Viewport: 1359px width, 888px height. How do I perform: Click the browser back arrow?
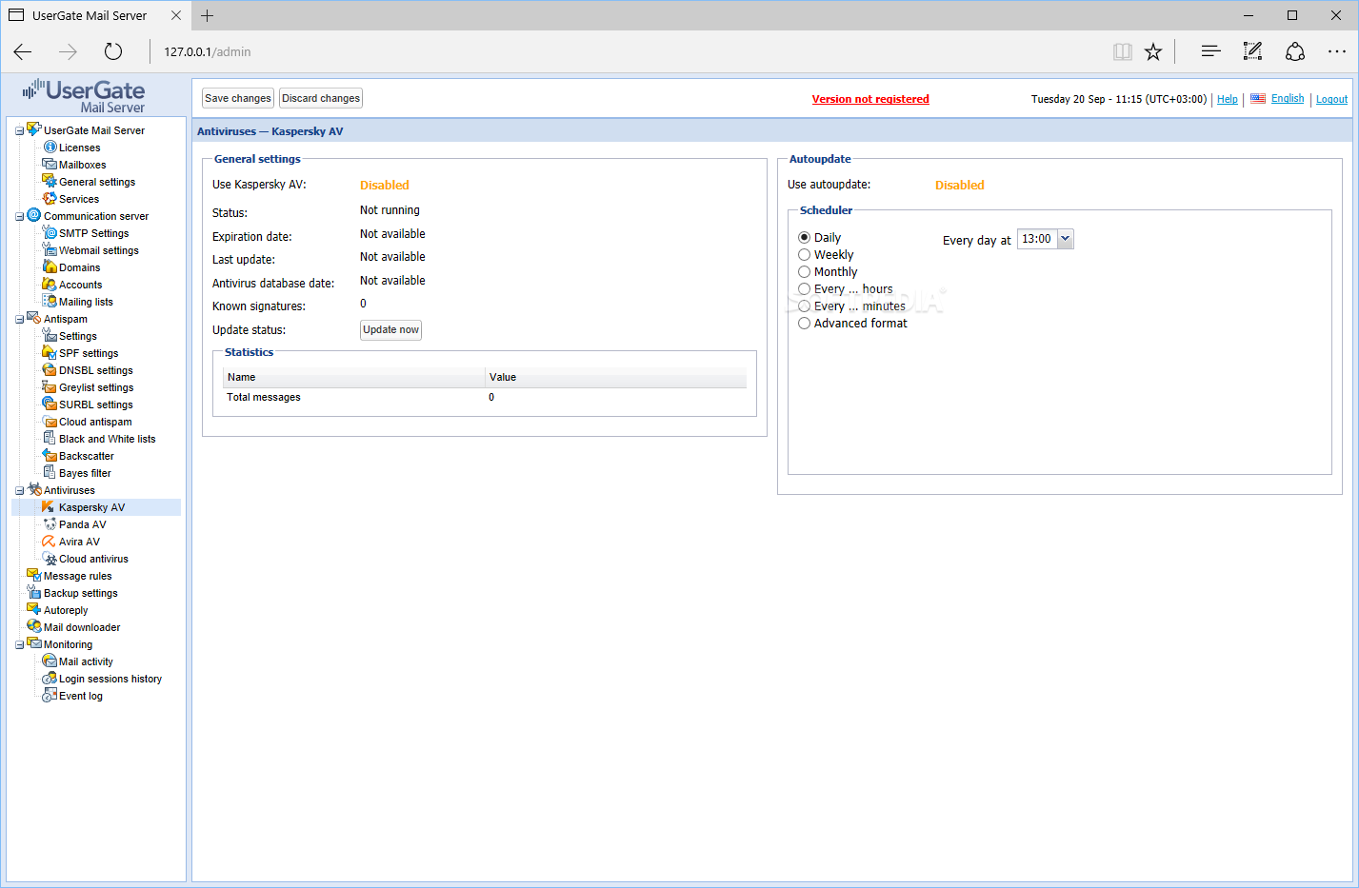(x=23, y=51)
